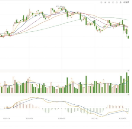
Task: Click the undo/reset arrow icon
Action: [x=101, y=2]
